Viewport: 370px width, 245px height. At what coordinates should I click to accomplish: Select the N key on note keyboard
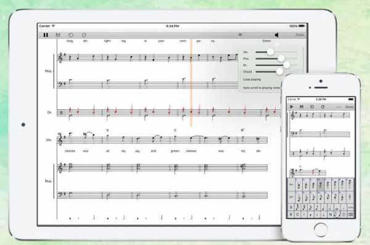(x=331, y=215)
